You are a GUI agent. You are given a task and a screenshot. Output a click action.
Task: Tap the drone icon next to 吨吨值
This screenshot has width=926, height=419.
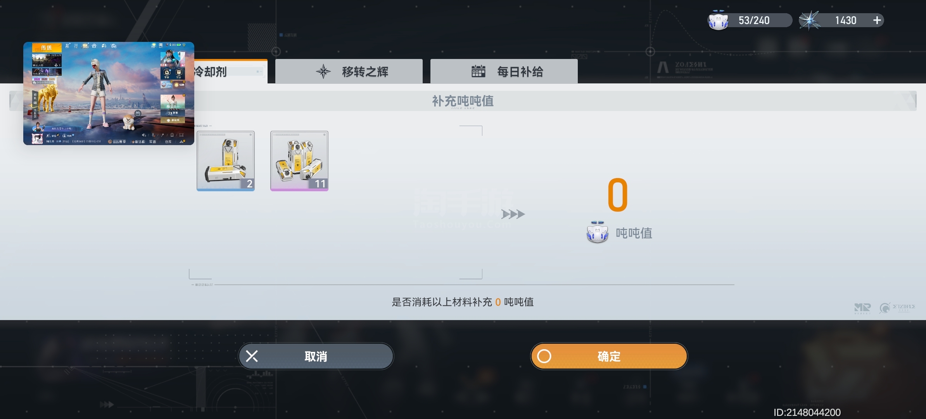(597, 232)
